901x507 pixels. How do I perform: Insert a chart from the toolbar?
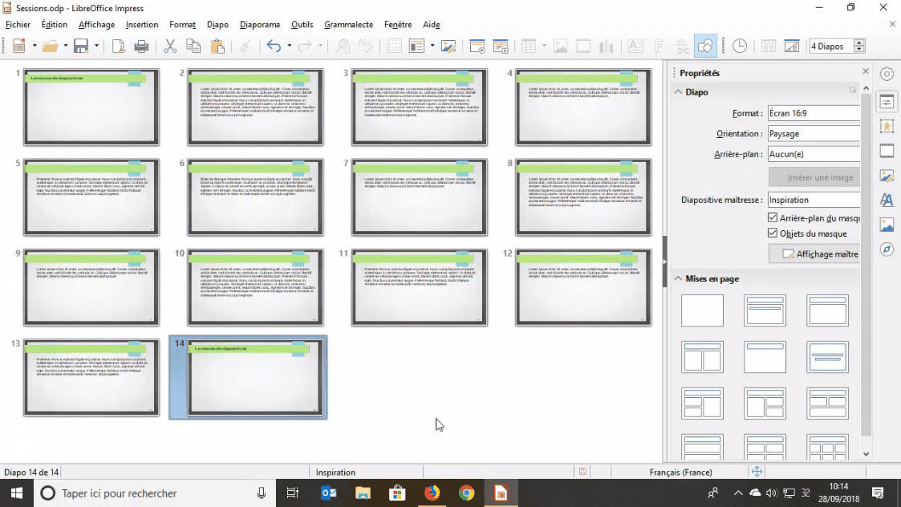606,46
